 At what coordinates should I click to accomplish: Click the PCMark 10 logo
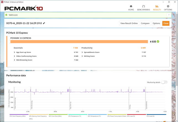click(24, 8)
